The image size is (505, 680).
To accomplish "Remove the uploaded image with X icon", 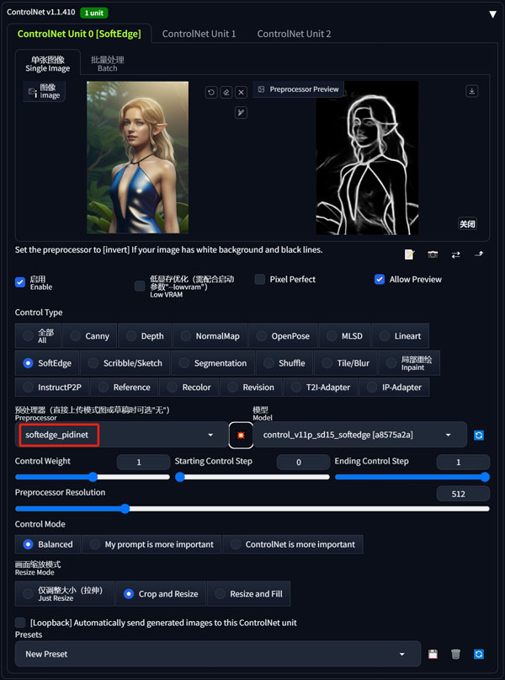I will (x=242, y=92).
